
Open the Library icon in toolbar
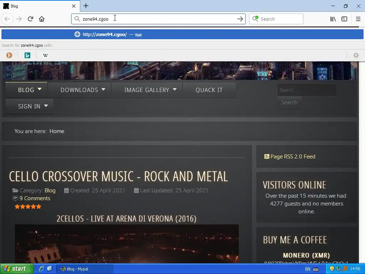pyautogui.click(x=333, y=19)
